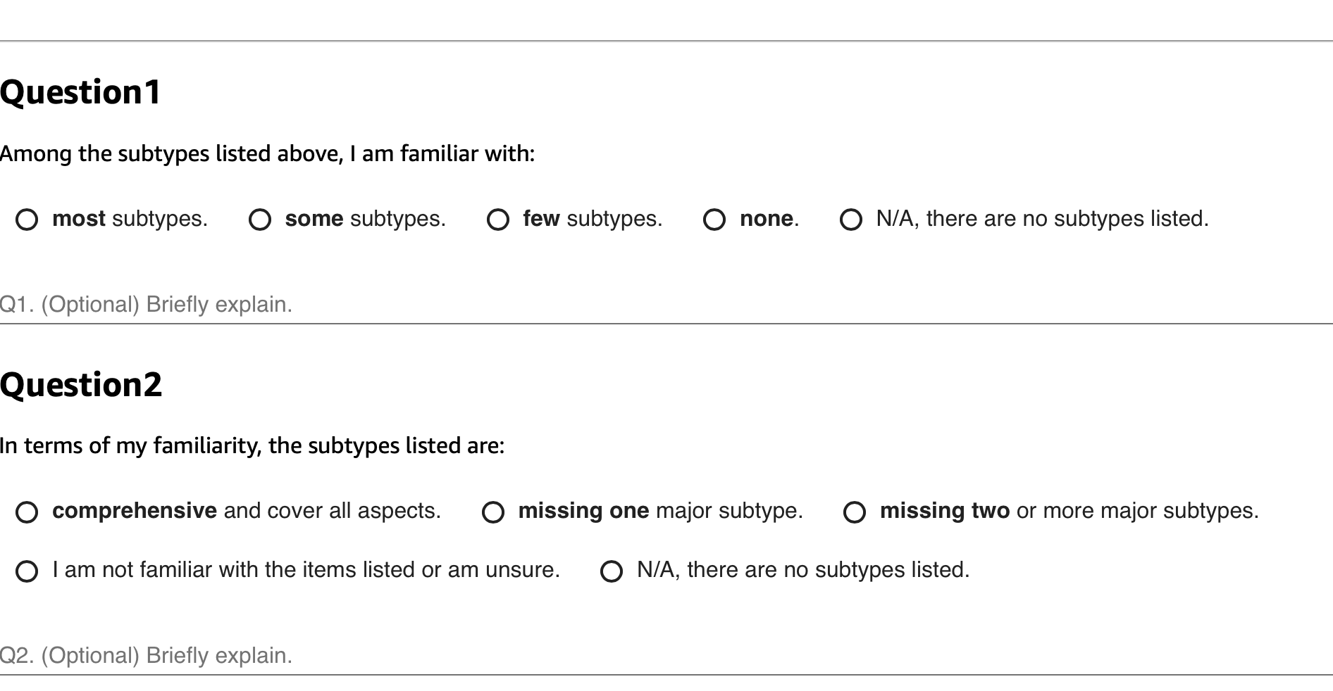Click the 'Question1' heading
The height and width of the screenshot is (691, 1333).
coord(81,92)
